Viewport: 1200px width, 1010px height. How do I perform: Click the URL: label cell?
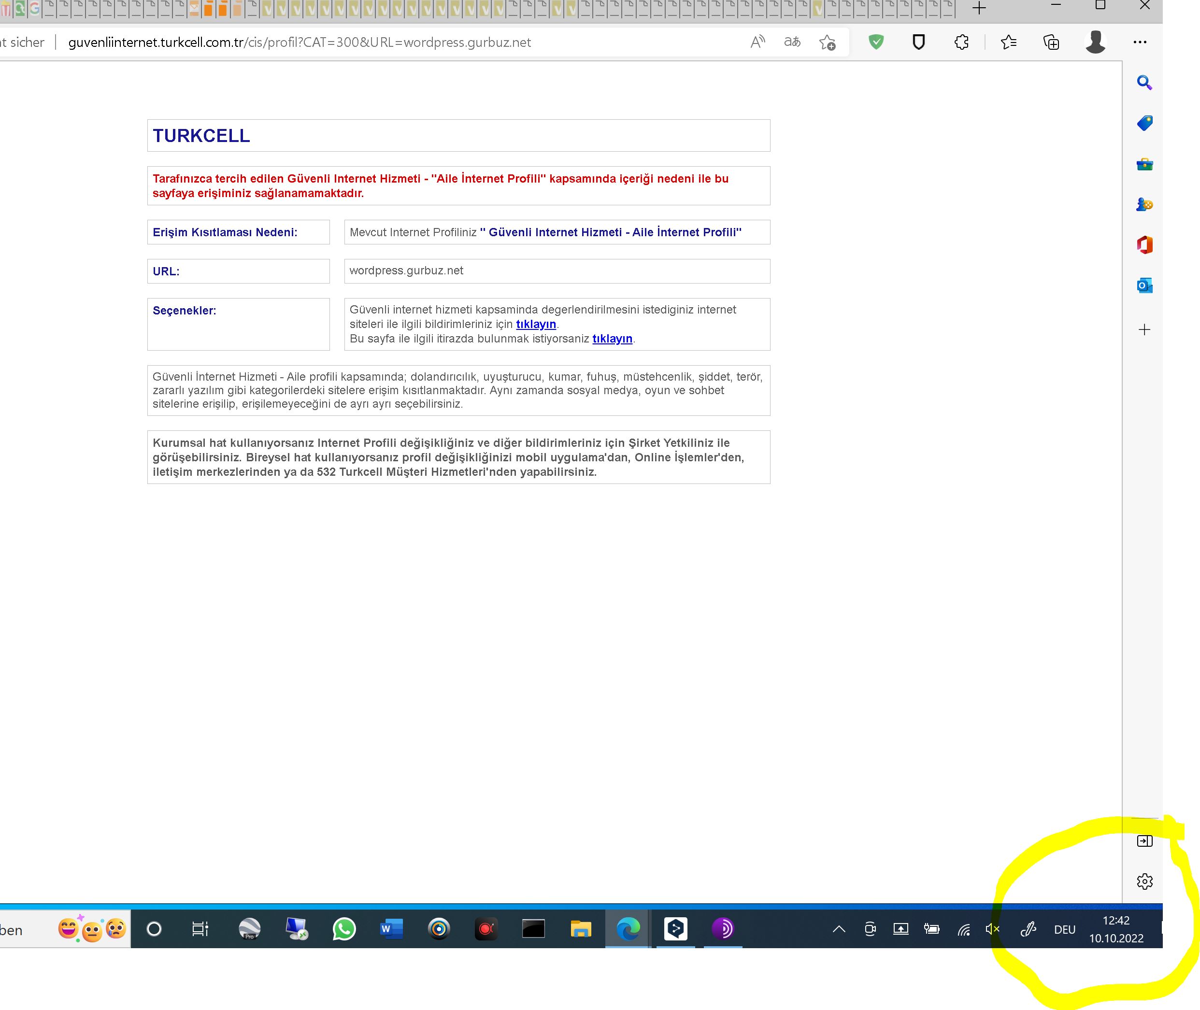pyautogui.click(x=238, y=271)
